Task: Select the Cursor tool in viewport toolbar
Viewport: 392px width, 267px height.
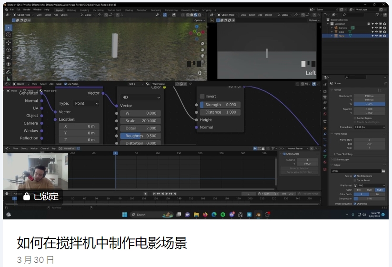Action: click(9, 35)
